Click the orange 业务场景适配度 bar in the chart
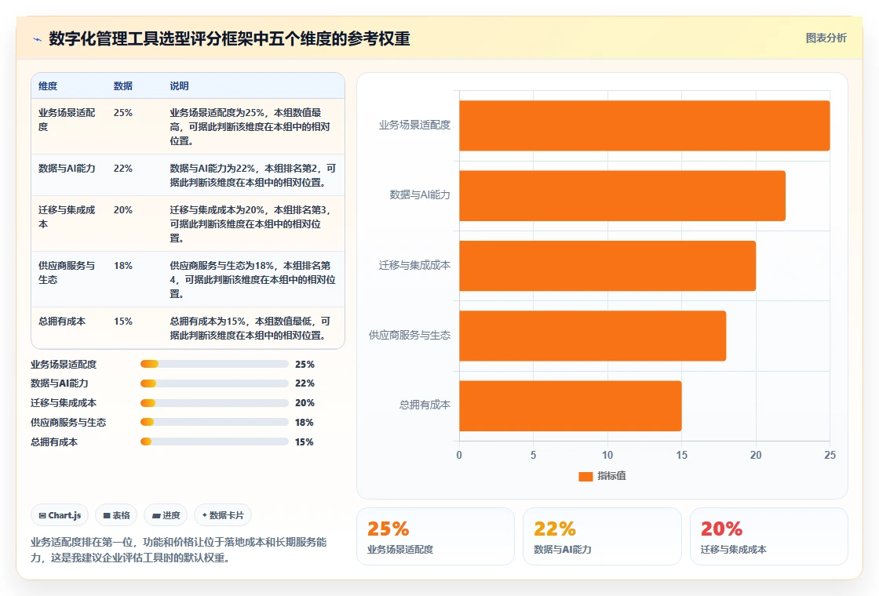Screen dimensions: 879x596 pos(644,125)
